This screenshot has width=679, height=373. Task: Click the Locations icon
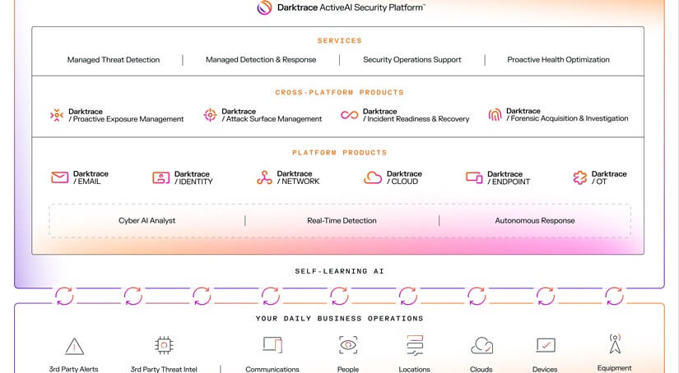415,345
